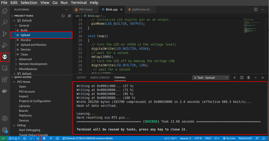Collapse the General task group
This screenshot has width=269, height=141.
(x=16, y=26)
